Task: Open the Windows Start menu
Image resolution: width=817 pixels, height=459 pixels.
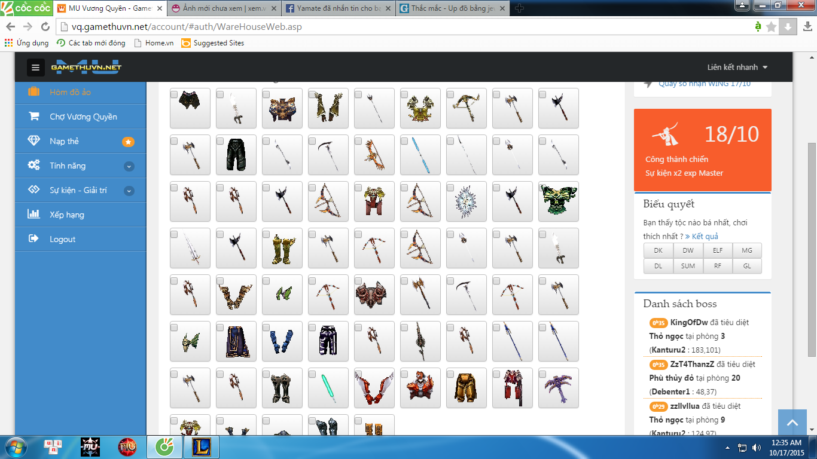Action: [x=16, y=446]
